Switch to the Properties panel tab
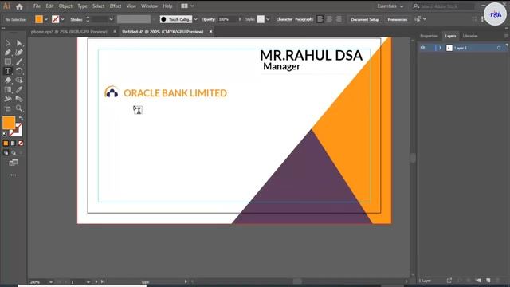Screen dimensions: 510x287 pyautogui.click(x=429, y=36)
